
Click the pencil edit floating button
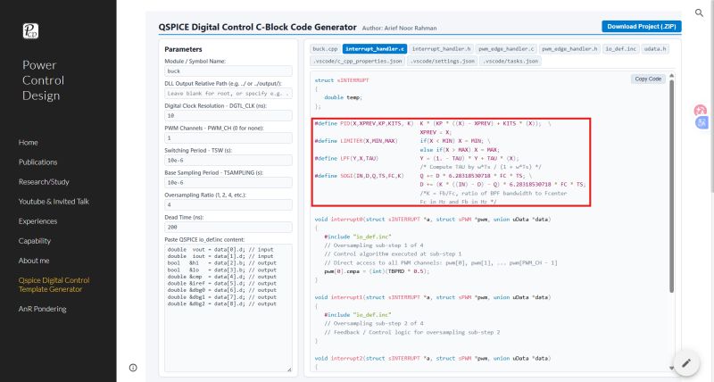[x=686, y=363]
